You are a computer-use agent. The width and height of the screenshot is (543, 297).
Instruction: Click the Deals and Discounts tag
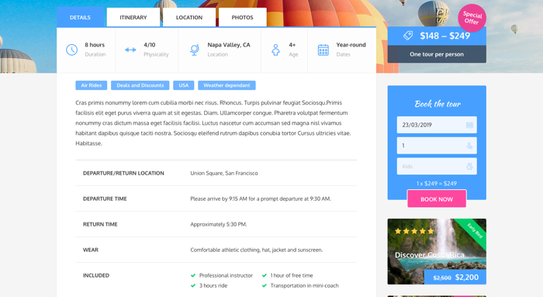pyautogui.click(x=140, y=85)
